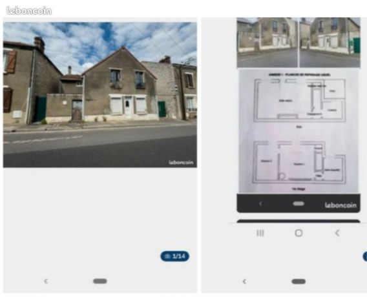367x297 pixels.
Task: Tap the home pill under the left panel
Action: coord(100,281)
